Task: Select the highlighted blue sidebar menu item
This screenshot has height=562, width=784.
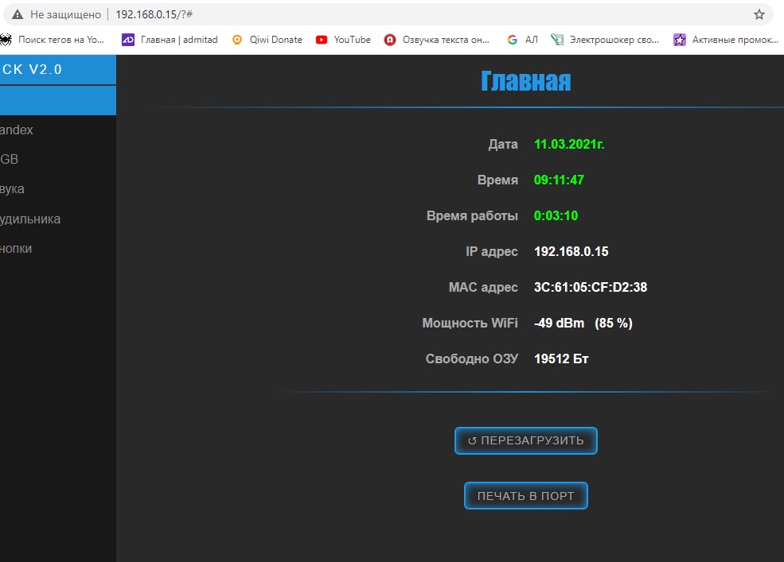Action: 58,100
